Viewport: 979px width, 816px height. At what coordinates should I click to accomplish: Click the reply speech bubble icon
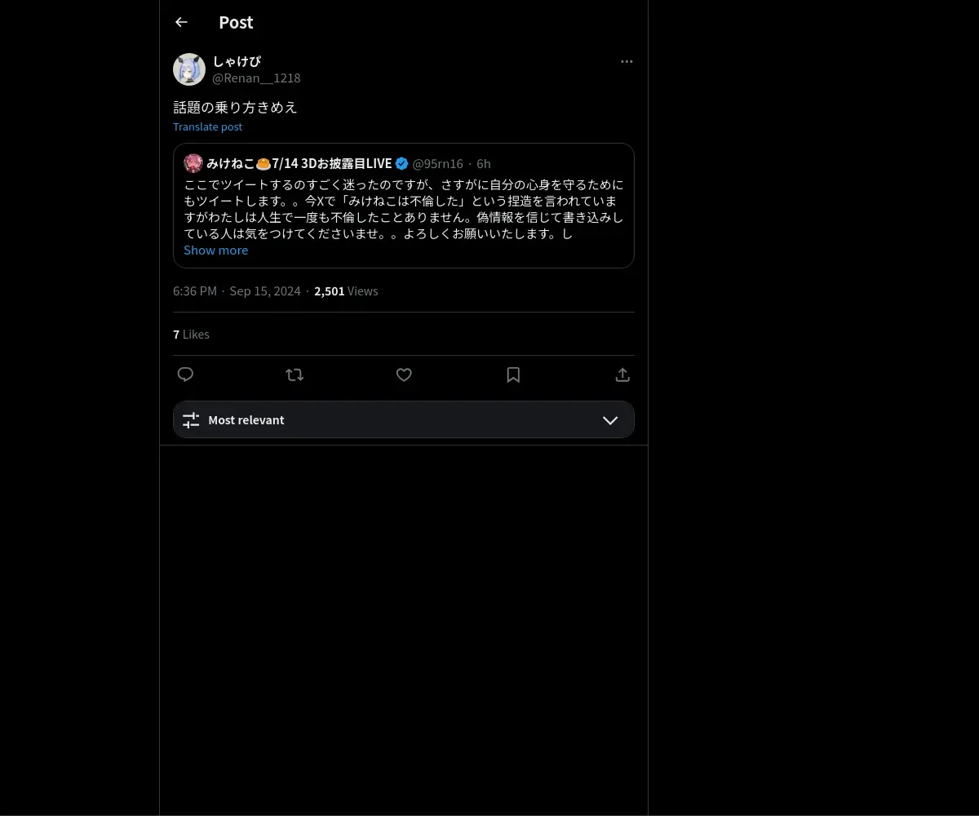(185, 375)
